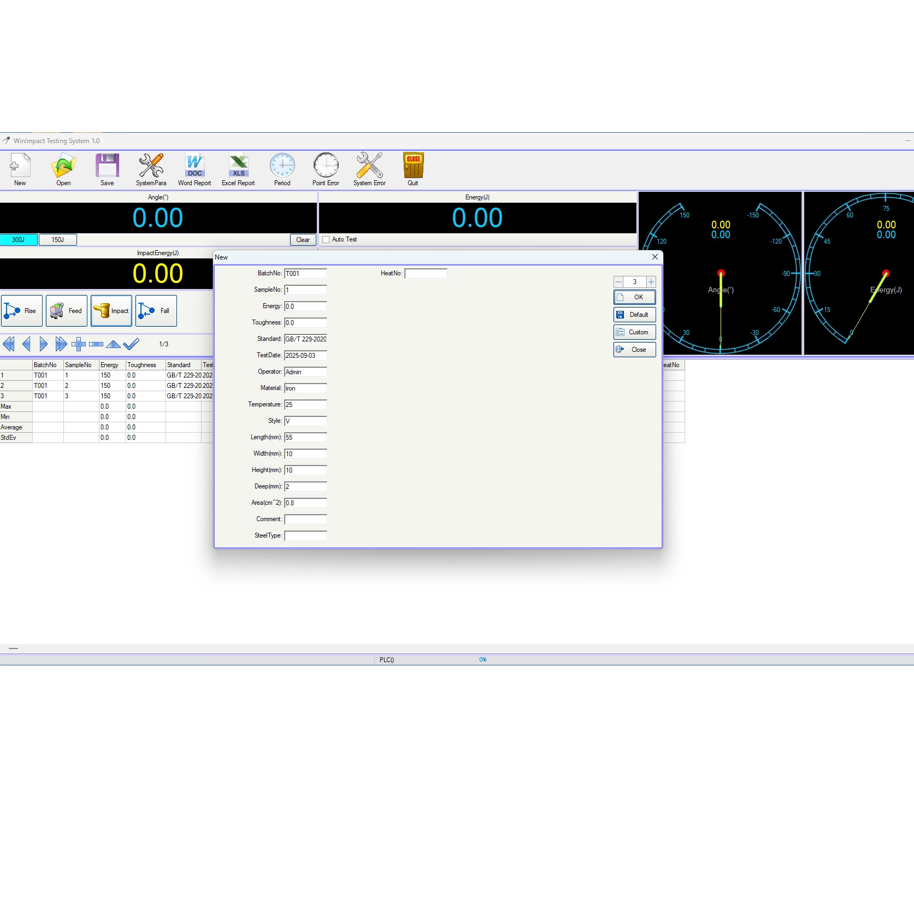Open SystemPara settings
Screen dimensions: 914x914
click(151, 169)
